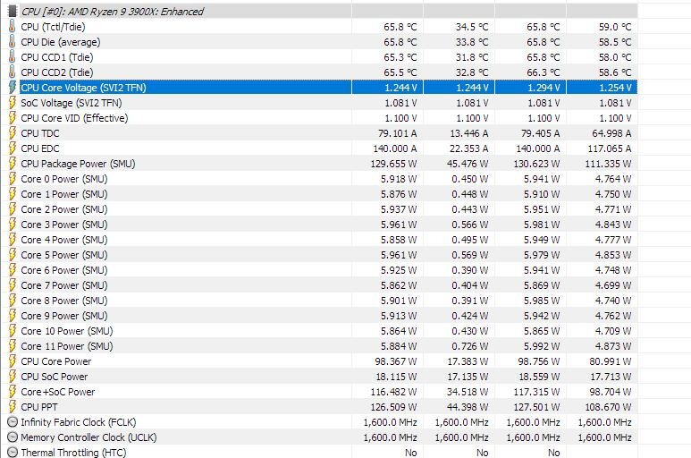Click the 79.101 A current TDC value
This screenshot has height=458, width=691.
tap(397, 133)
